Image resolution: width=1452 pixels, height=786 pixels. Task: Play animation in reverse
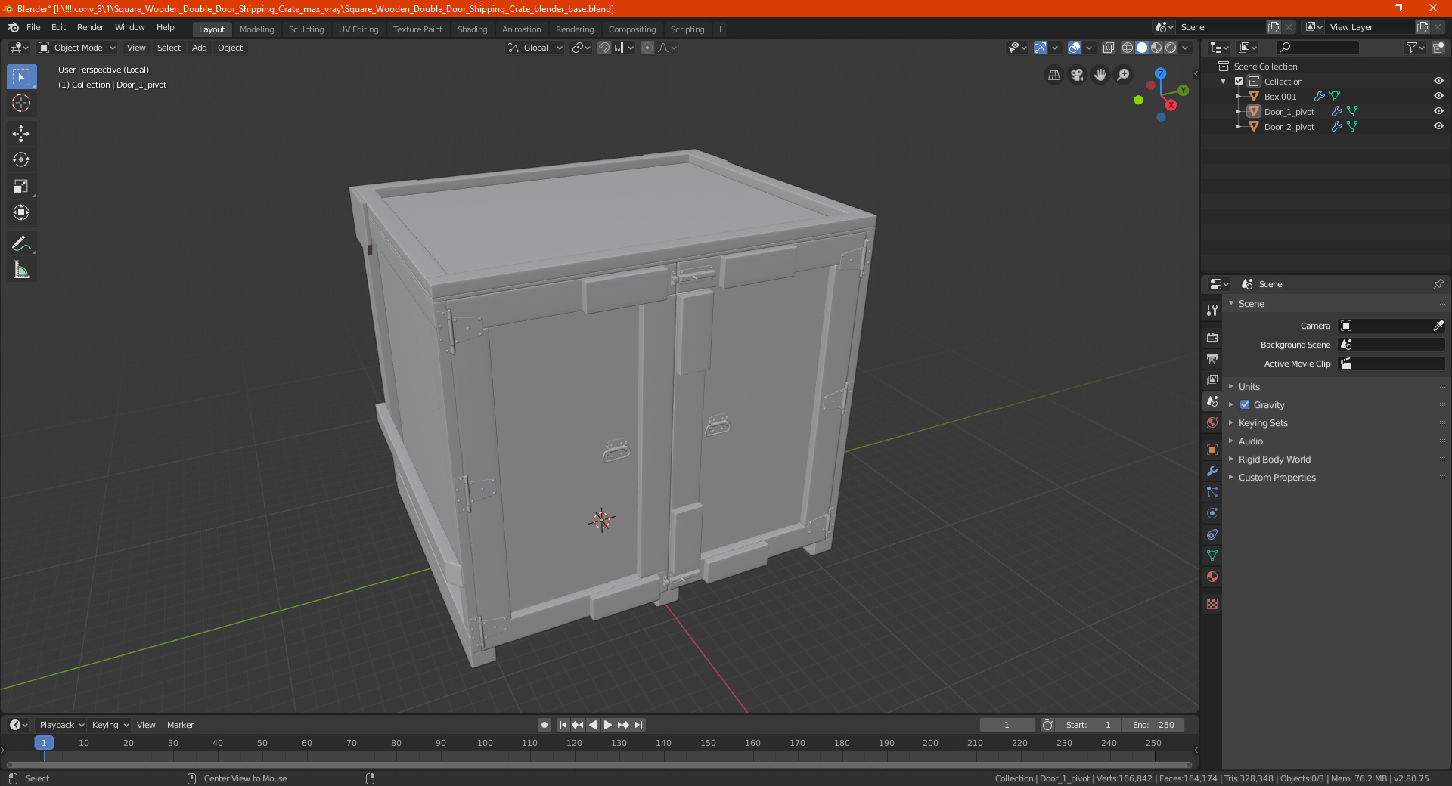593,725
